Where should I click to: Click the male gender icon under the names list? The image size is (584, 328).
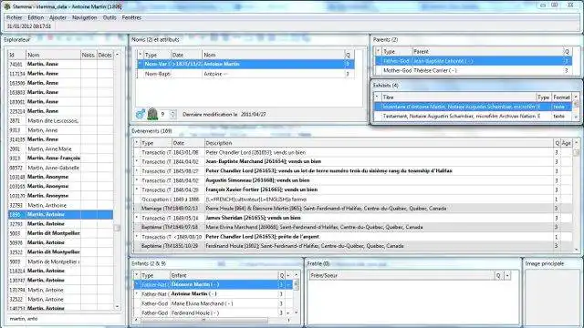(x=141, y=114)
